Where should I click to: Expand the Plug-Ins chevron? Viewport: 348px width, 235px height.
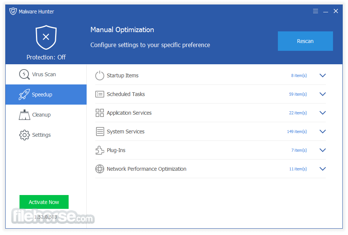coord(322,150)
